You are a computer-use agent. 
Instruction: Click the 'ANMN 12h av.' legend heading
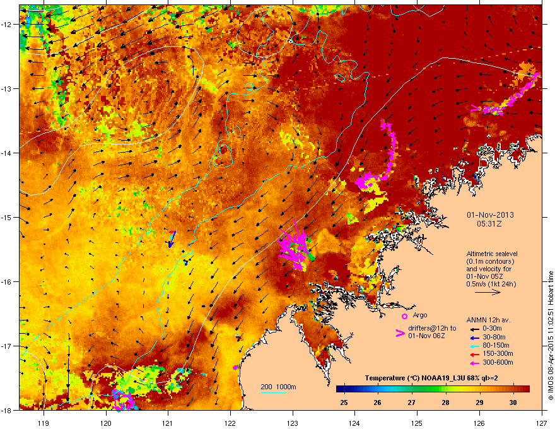(488, 320)
